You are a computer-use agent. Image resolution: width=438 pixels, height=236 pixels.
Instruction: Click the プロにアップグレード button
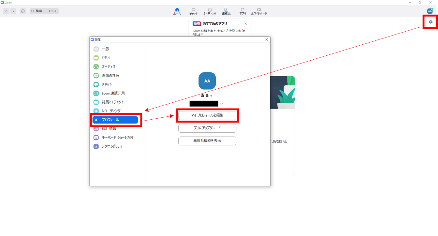point(207,128)
